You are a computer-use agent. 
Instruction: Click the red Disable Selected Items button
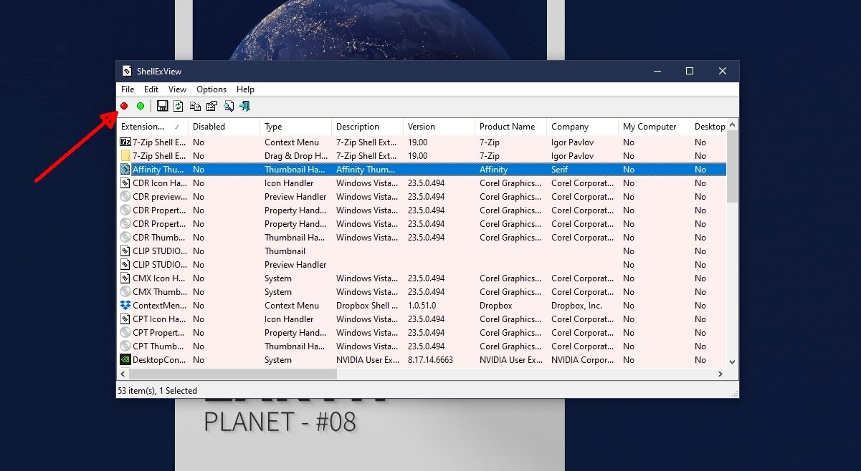click(124, 106)
